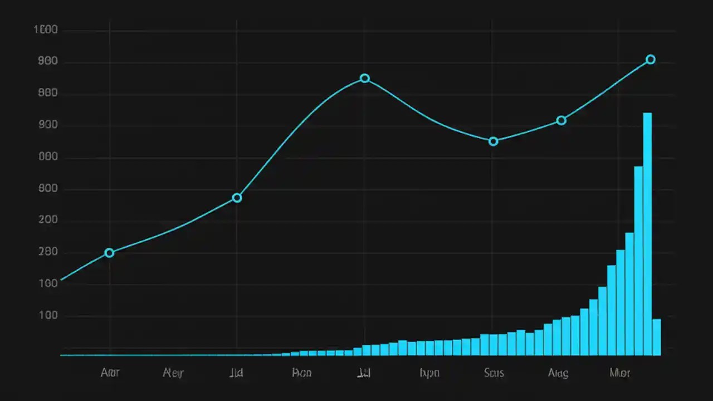The height and width of the screenshot is (401, 713).
Task: Click the Jul label on the x-axis
Action: pos(364,373)
